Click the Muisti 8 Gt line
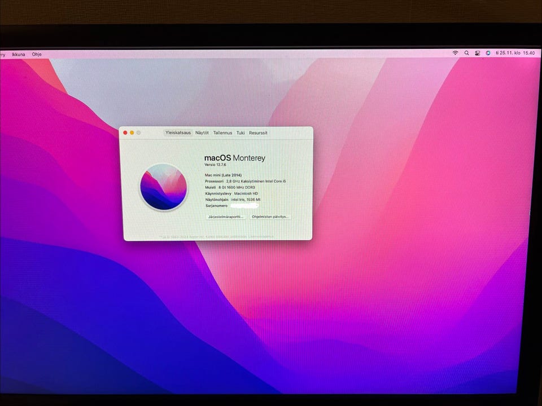This screenshot has width=542, height=406. tap(230, 187)
